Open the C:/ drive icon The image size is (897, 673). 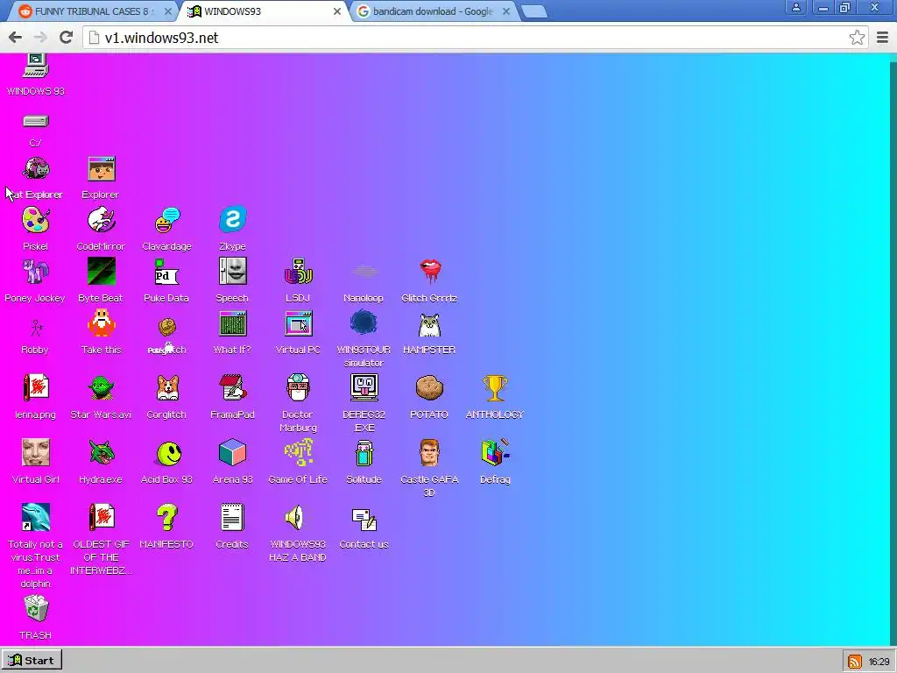[x=35, y=121]
